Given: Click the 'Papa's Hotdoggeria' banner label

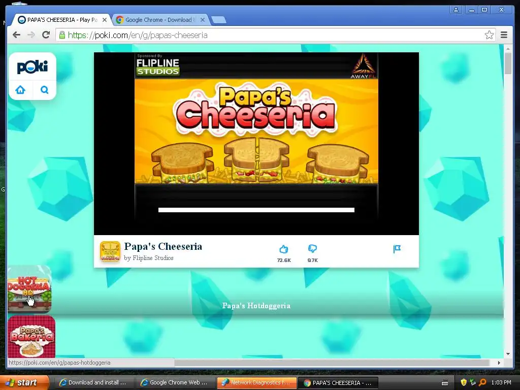Looking at the screenshot, I should tap(256, 305).
